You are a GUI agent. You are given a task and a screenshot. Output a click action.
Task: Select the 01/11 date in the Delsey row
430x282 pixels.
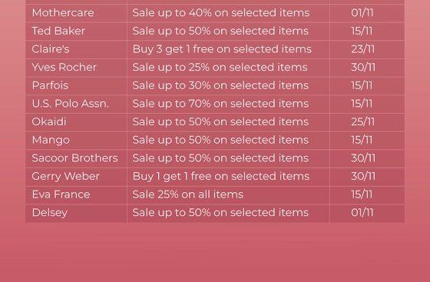362,213
